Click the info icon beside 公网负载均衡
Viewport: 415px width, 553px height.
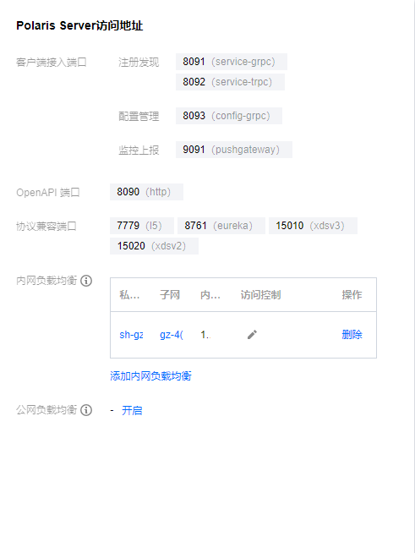coord(86,410)
